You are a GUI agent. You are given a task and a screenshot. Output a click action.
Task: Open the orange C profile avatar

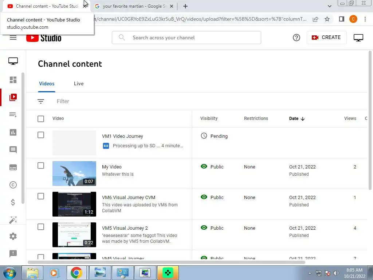click(x=353, y=19)
